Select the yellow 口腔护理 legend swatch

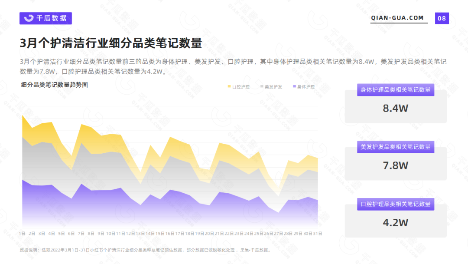(x=229, y=86)
